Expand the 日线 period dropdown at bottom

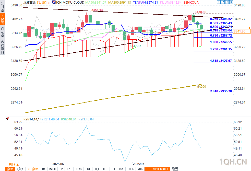(14, 165)
